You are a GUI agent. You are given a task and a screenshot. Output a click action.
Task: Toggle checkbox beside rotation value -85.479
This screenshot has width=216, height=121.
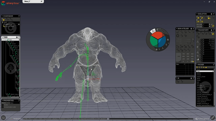(202, 45)
